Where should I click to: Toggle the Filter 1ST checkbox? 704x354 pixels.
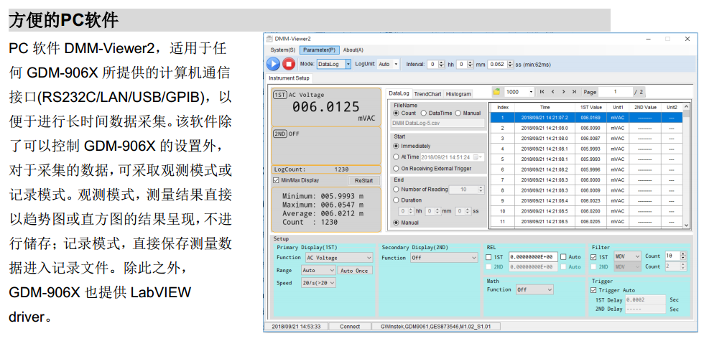[x=593, y=257]
